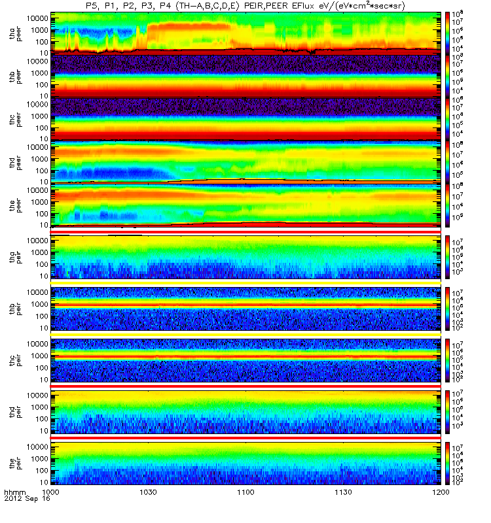Click the '1100' time axis label
Screen dimensions: 491x523
click(x=245, y=492)
